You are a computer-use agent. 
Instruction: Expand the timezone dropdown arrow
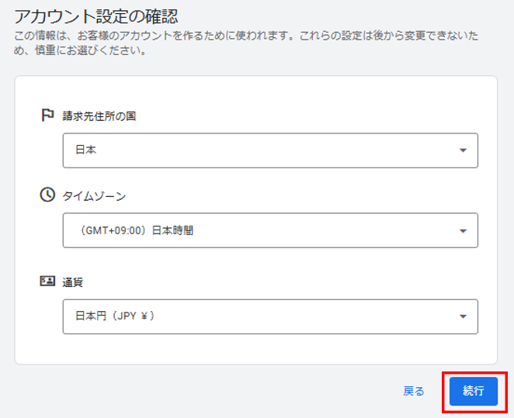pyautogui.click(x=463, y=231)
